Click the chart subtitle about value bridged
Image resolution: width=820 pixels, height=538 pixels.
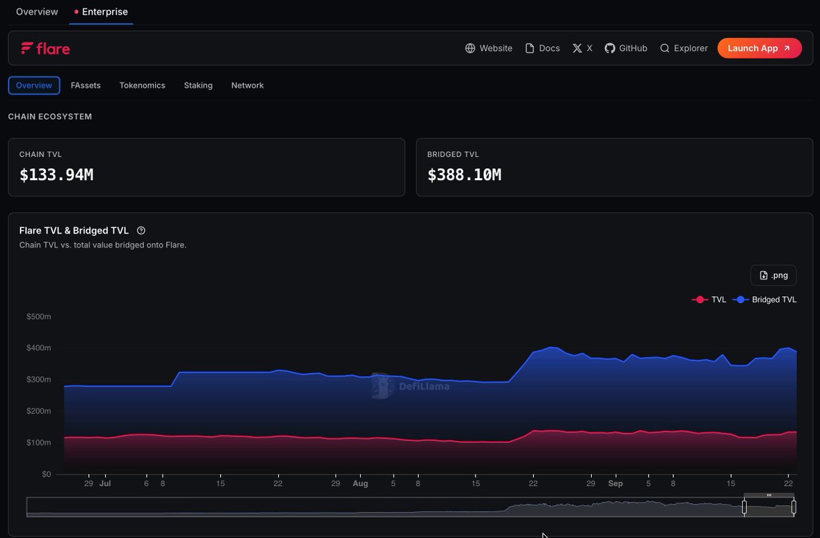tap(102, 245)
